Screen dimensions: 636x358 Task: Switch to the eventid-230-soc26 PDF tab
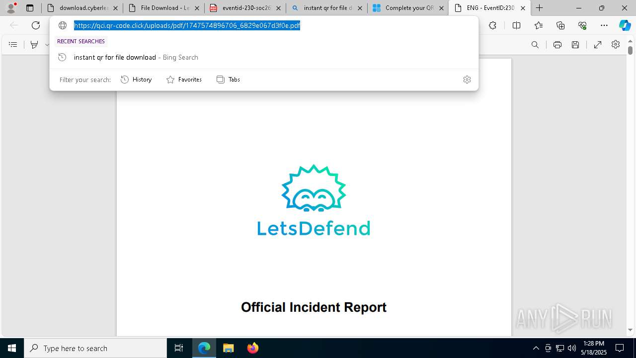244,8
